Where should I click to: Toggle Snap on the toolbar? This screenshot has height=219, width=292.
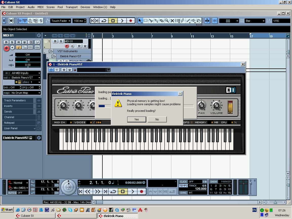[x=215, y=21]
